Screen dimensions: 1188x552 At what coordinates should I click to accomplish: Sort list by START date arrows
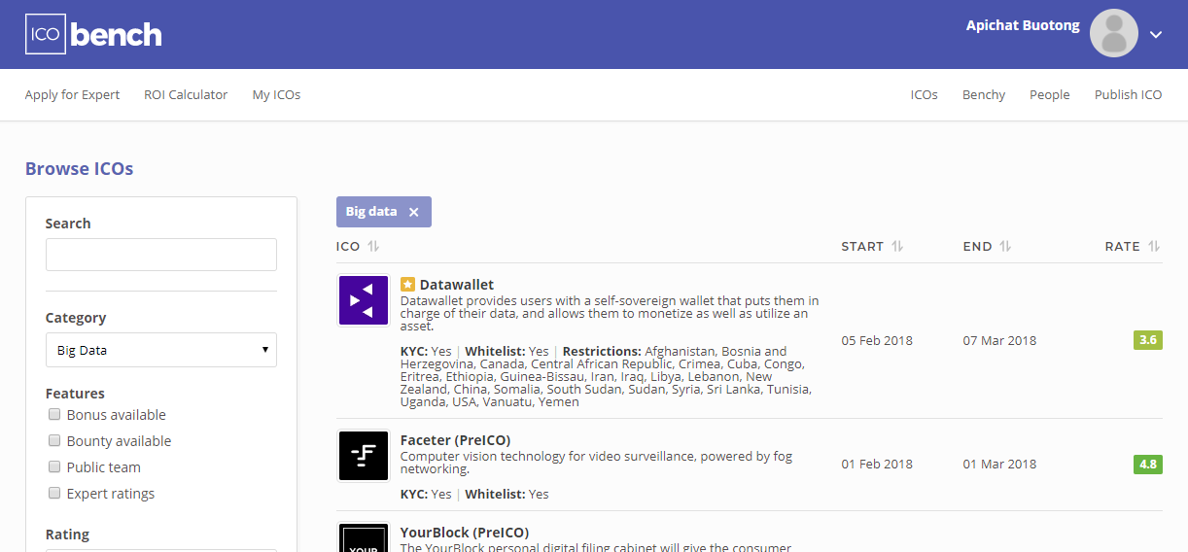(x=897, y=247)
